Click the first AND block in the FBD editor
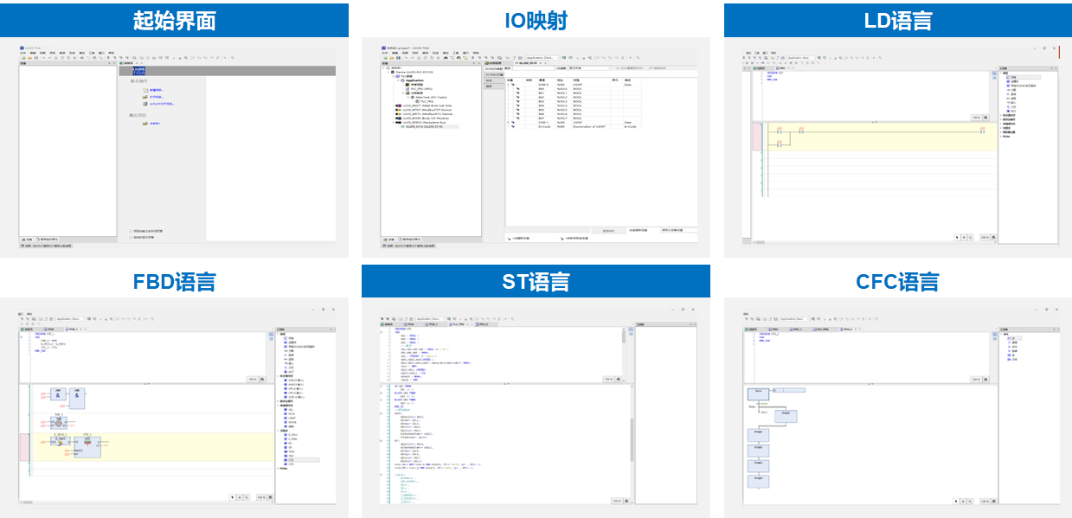The image size is (1072, 518). pyautogui.click(x=59, y=395)
